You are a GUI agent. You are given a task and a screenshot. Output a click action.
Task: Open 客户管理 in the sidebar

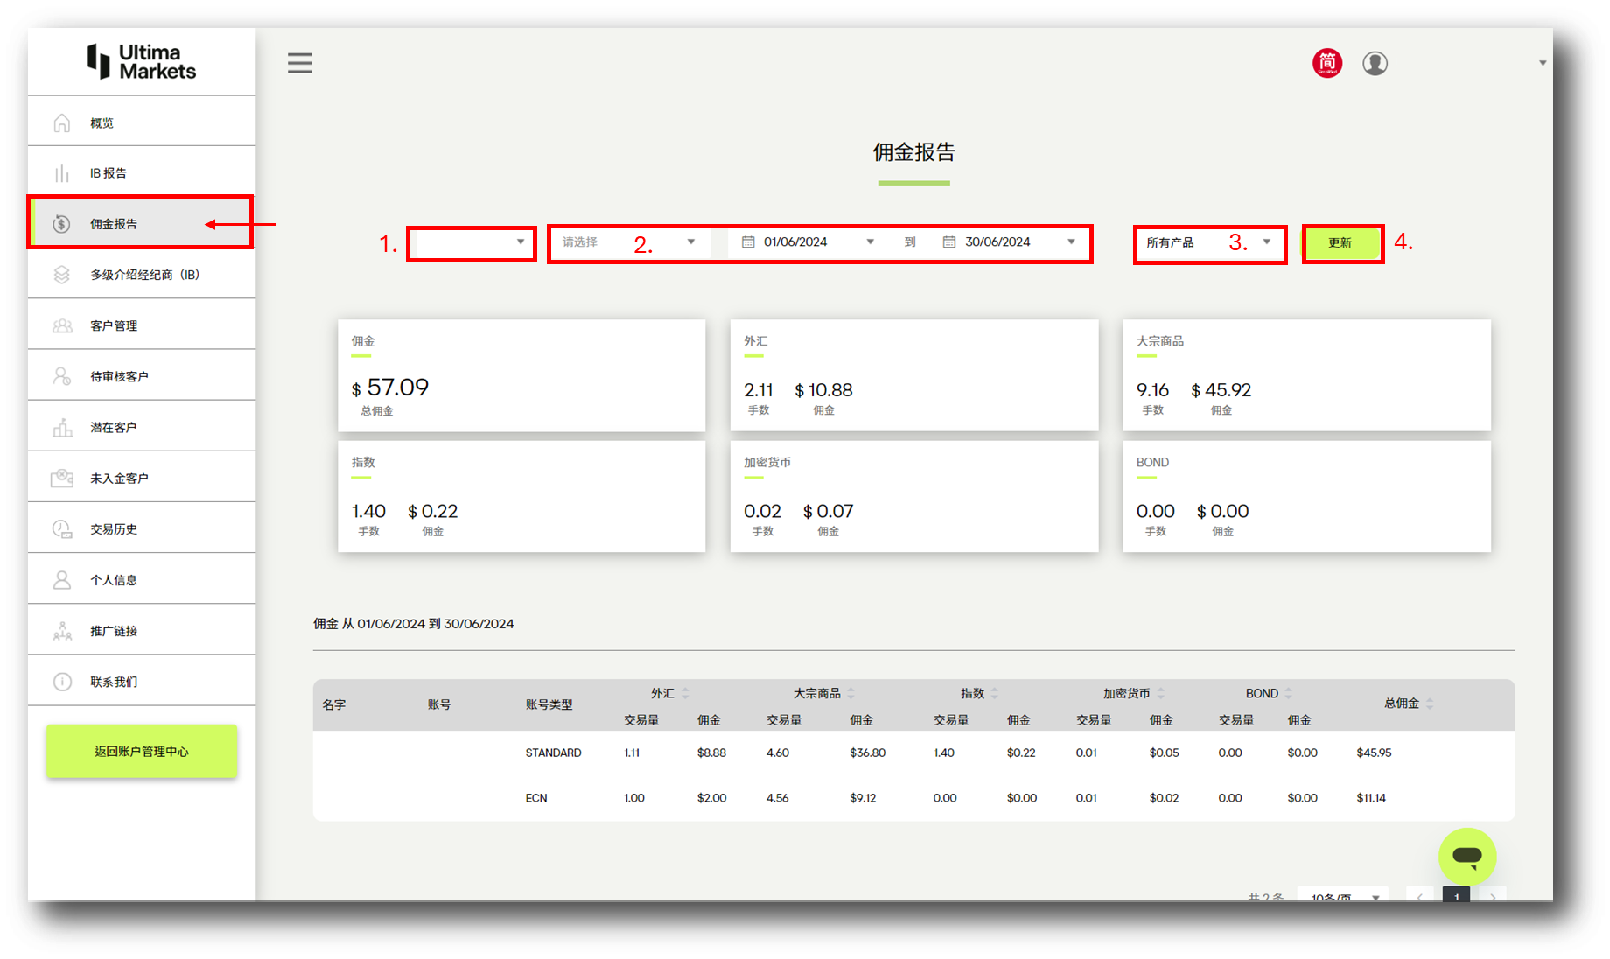[142, 325]
